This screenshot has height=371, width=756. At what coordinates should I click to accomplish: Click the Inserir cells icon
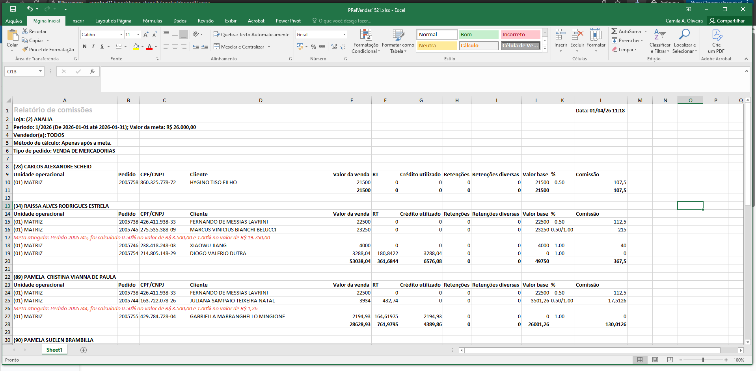560,35
